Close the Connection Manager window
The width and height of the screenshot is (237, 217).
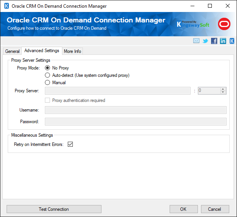[x=227, y=6]
